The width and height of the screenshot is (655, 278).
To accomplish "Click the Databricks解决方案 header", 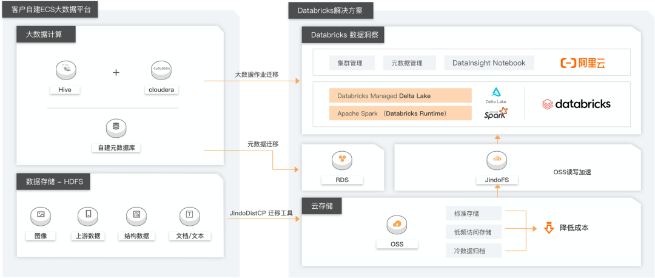I will tap(331, 10).
